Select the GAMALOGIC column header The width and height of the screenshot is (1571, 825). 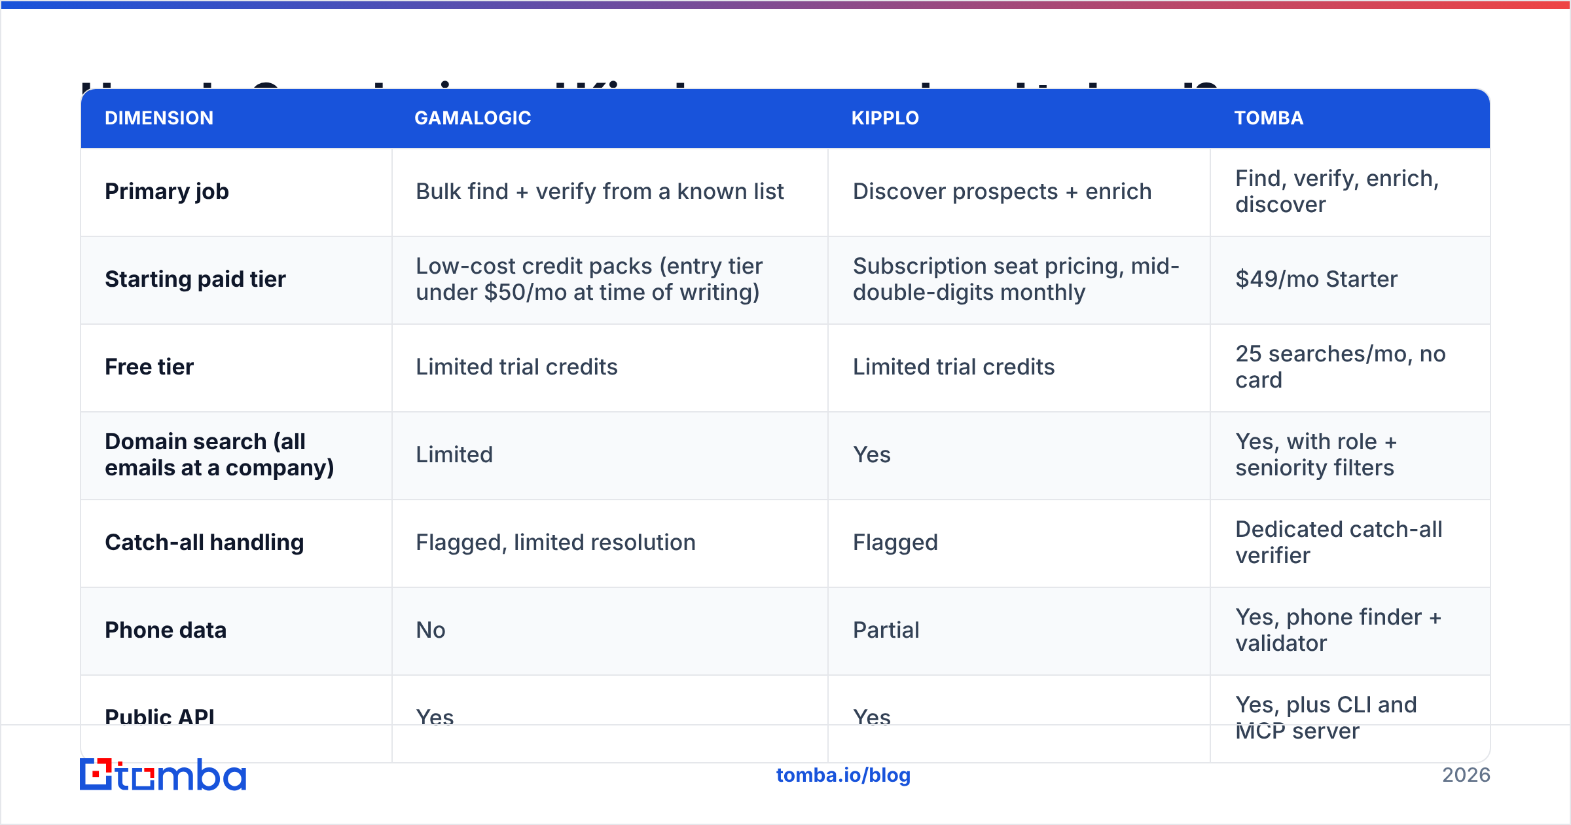(473, 118)
